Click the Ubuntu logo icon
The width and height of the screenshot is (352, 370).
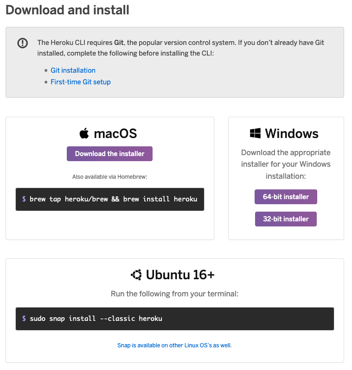click(x=136, y=275)
